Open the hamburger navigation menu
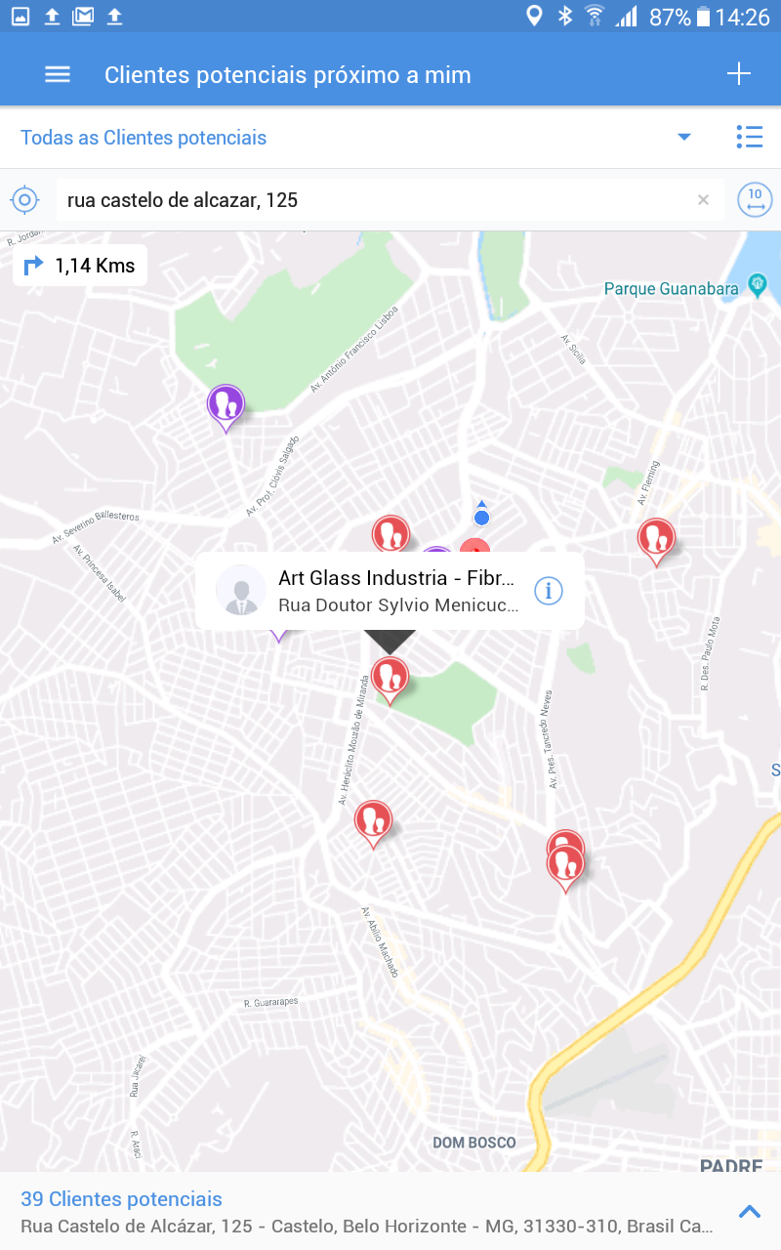Screen dimensions: 781x1250 pyautogui.click(x=58, y=74)
